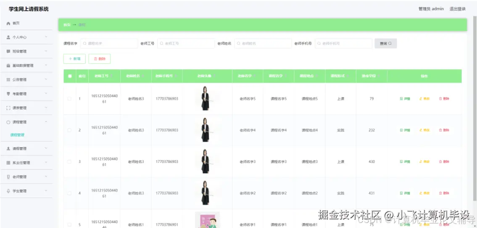477x228 pixels.
Task: Open the 系主任管理 sidebar menu
Action: click(26, 162)
